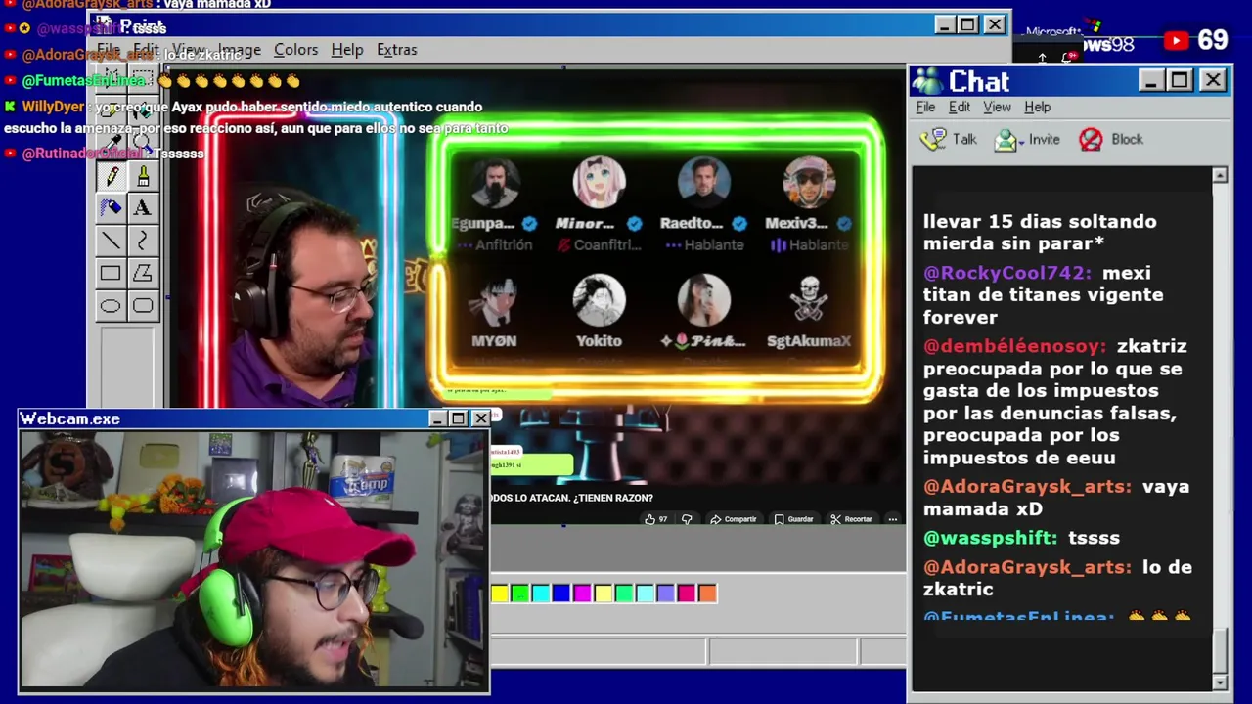Close the Webcam.exe window
1252x704 pixels.
click(480, 418)
